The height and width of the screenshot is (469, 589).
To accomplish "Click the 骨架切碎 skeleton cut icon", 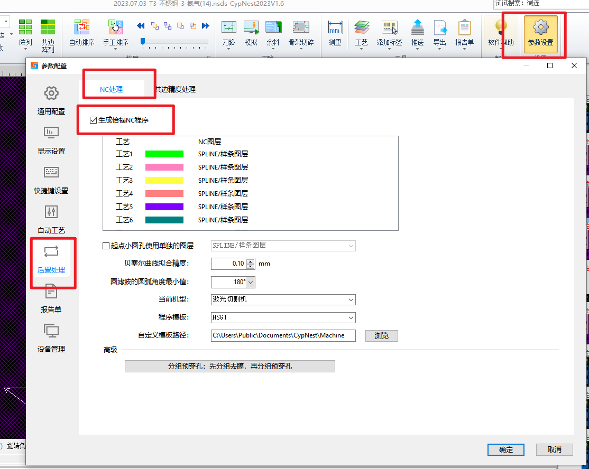I will click(x=301, y=28).
